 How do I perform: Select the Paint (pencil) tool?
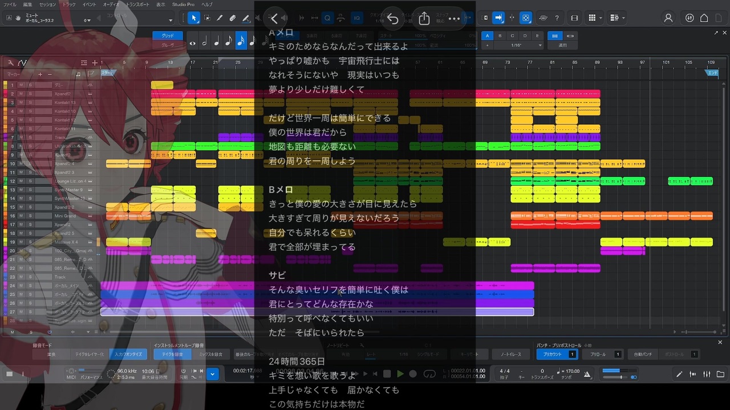220,18
